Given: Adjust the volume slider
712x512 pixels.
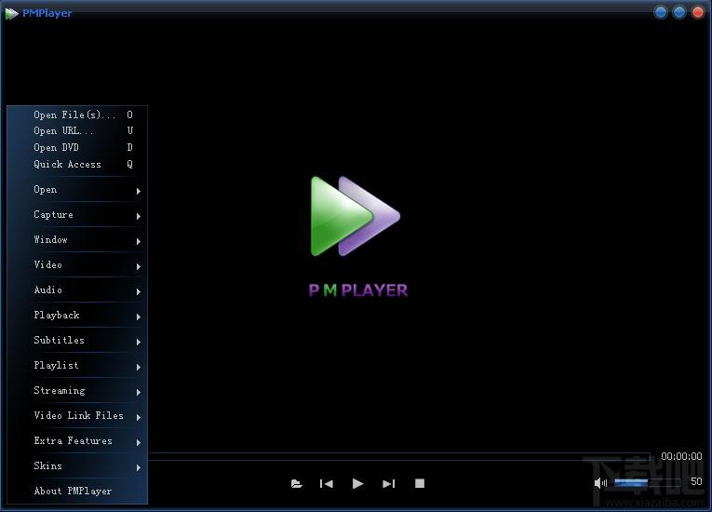Looking at the screenshot, I should click(x=648, y=482).
